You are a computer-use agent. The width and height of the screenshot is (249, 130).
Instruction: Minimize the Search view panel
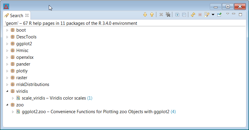point(233,14)
